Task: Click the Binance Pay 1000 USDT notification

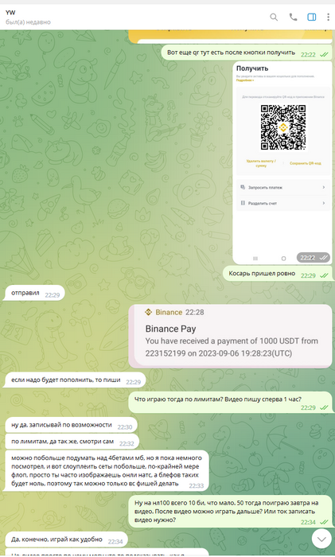Action: point(230,336)
